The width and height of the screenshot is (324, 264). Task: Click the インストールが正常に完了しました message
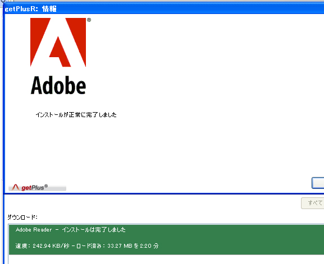[76, 115]
